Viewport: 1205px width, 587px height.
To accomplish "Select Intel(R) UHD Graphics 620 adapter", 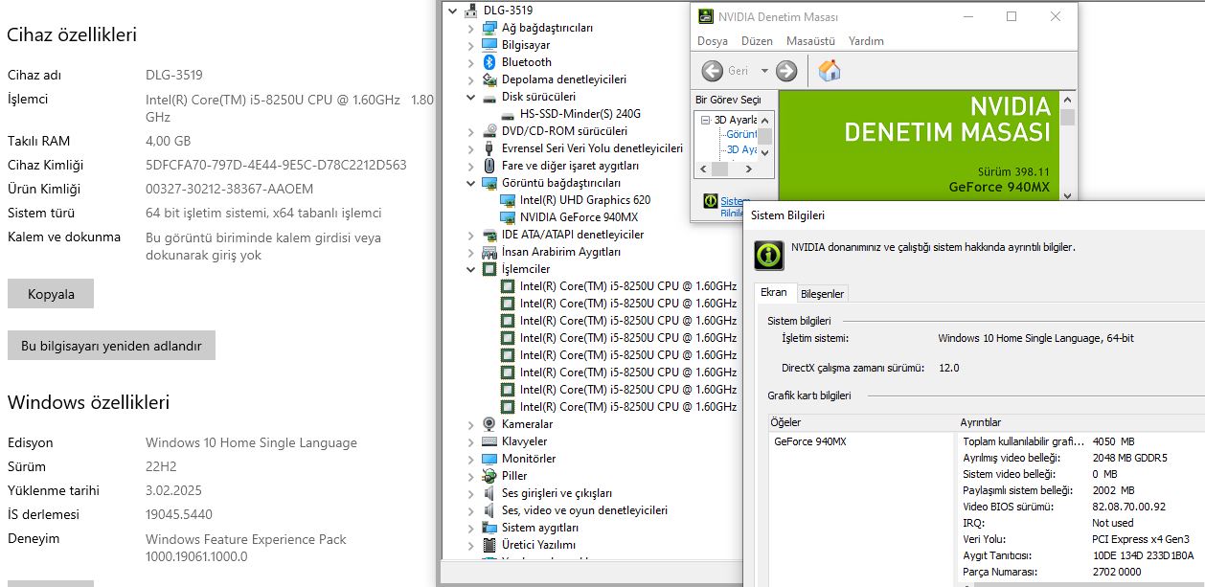I will (x=585, y=200).
